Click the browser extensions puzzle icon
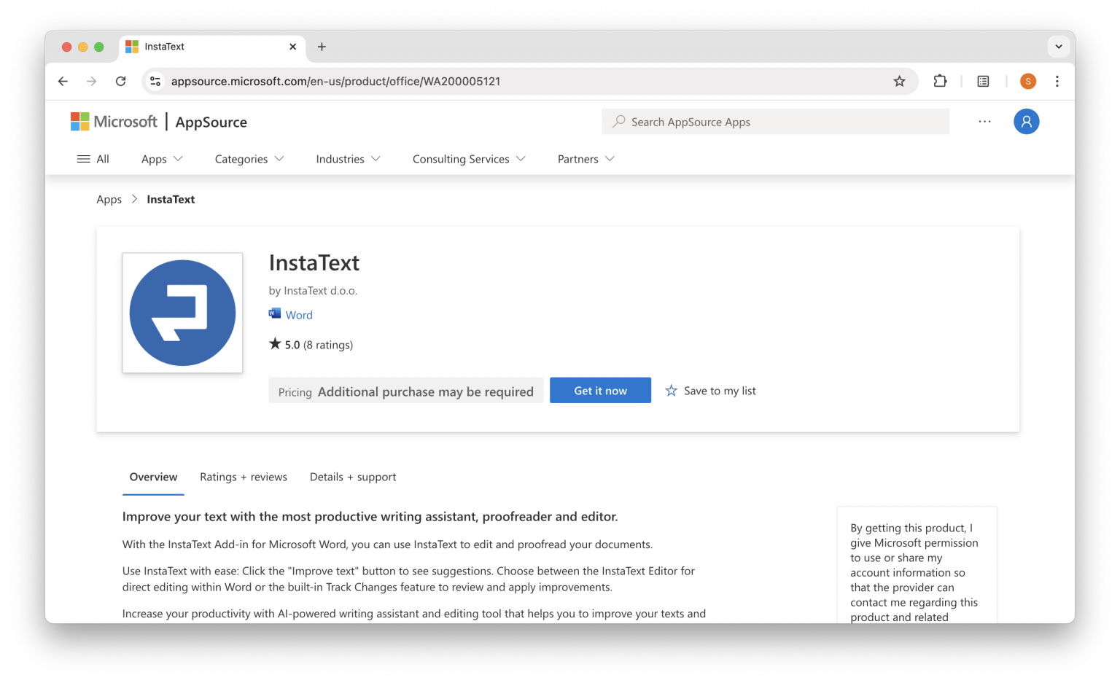 point(940,81)
